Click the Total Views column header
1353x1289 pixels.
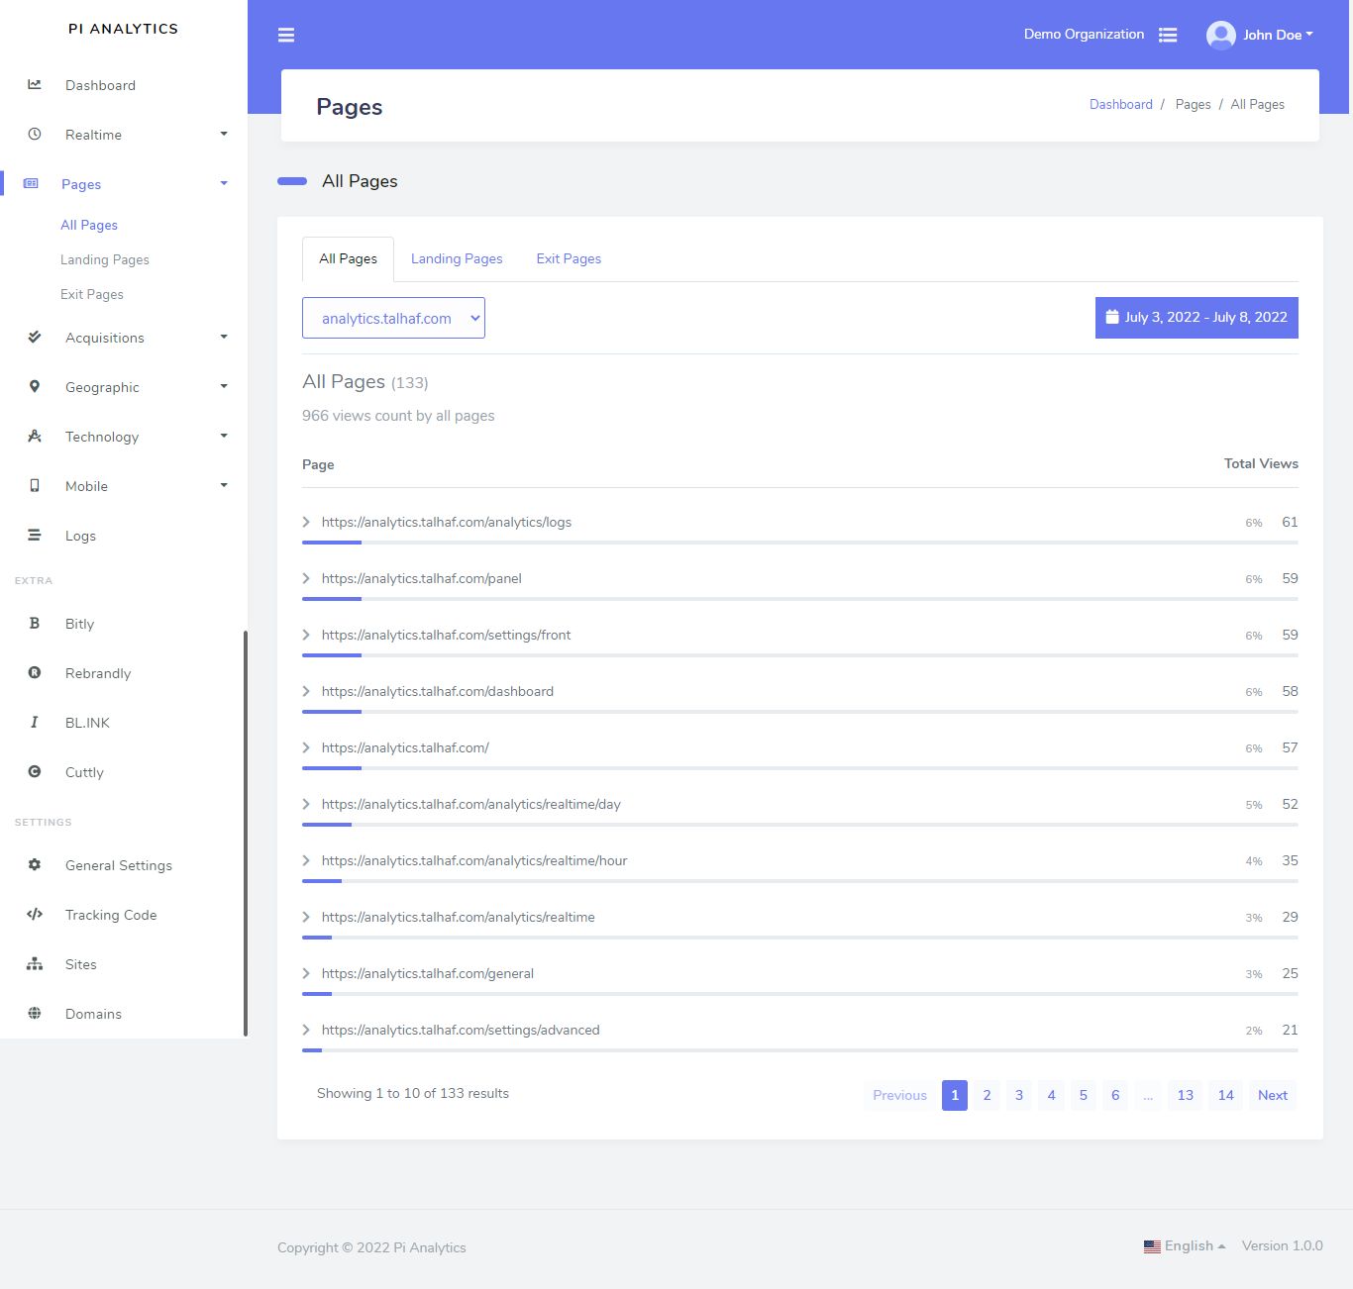[1261, 463]
